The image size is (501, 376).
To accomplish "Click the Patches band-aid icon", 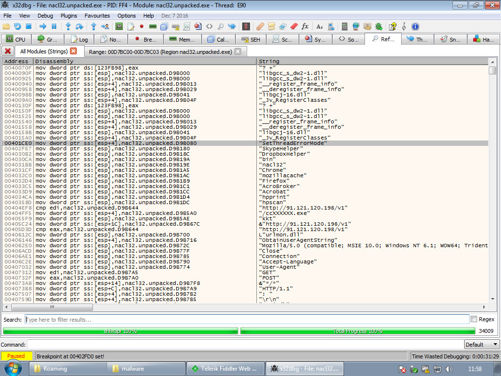I will click(260, 26).
